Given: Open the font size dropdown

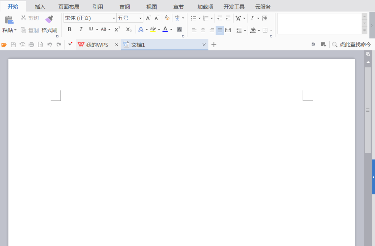Looking at the screenshot, I should tap(140, 18).
